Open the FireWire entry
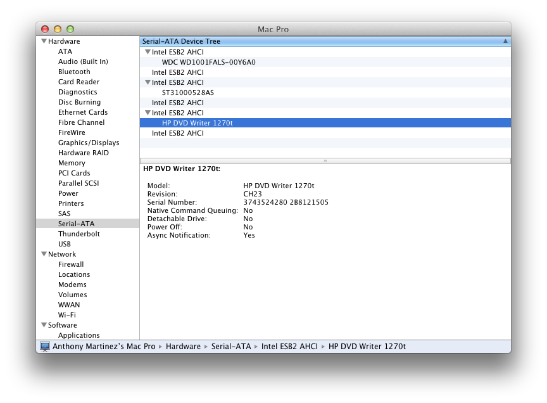Viewport: 547px width, 403px height. (72, 132)
